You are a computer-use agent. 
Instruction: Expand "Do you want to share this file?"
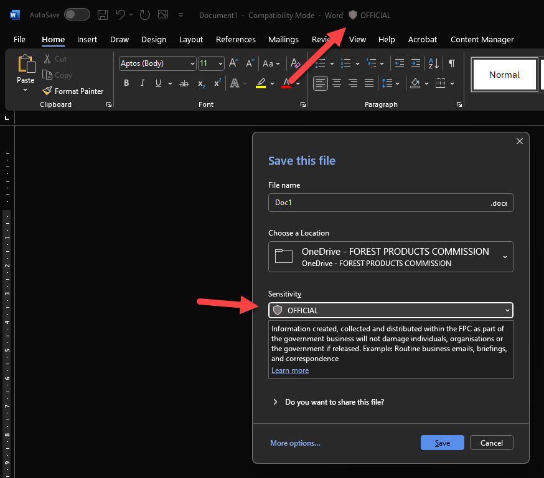pos(329,402)
